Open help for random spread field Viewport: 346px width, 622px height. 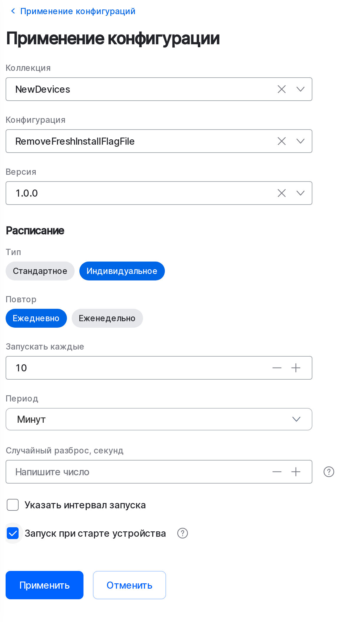click(328, 472)
